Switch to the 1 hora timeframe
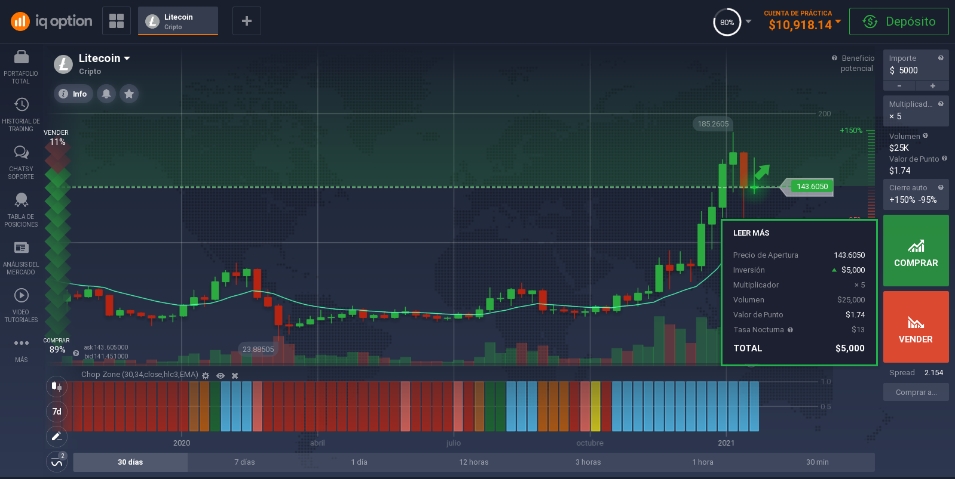Screen dimensions: 955x479 click(703, 462)
